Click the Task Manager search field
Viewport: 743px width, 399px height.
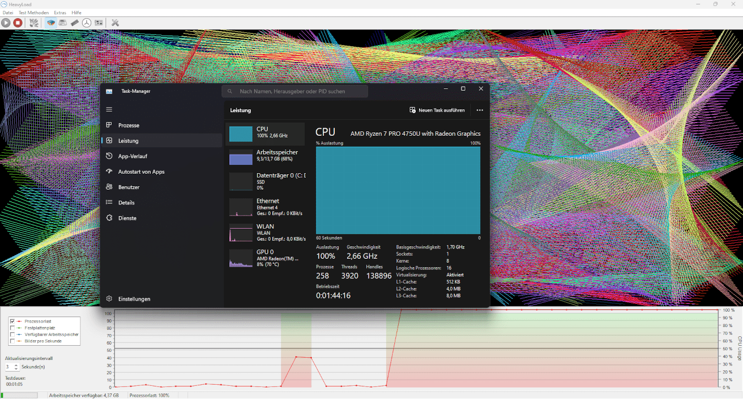click(x=295, y=91)
